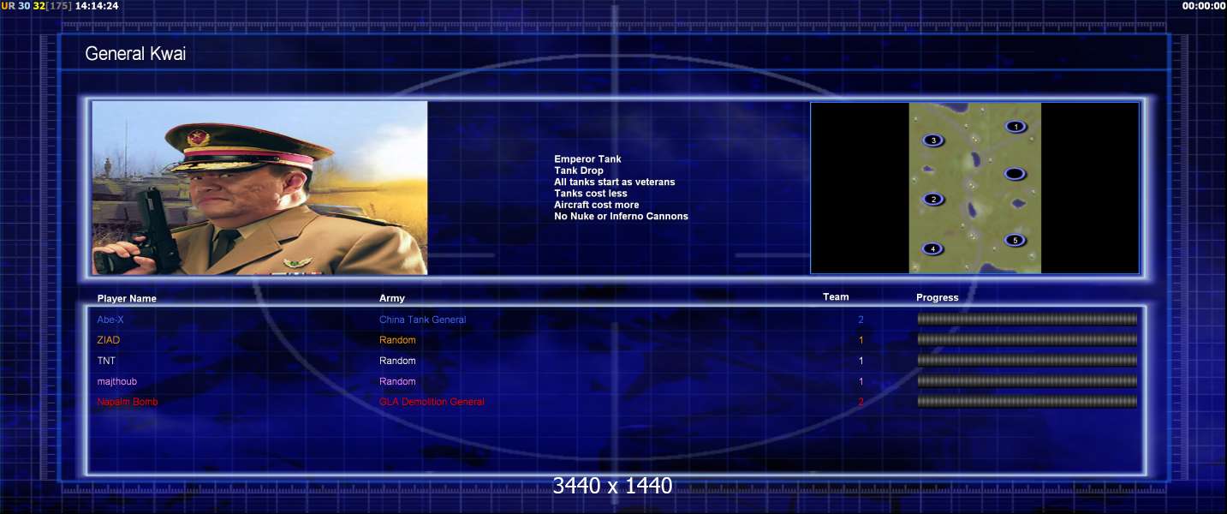Image resolution: width=1227 pixels, height=514 pixels.
Task: Click the 'Army' column header
Action: point(392,298)
